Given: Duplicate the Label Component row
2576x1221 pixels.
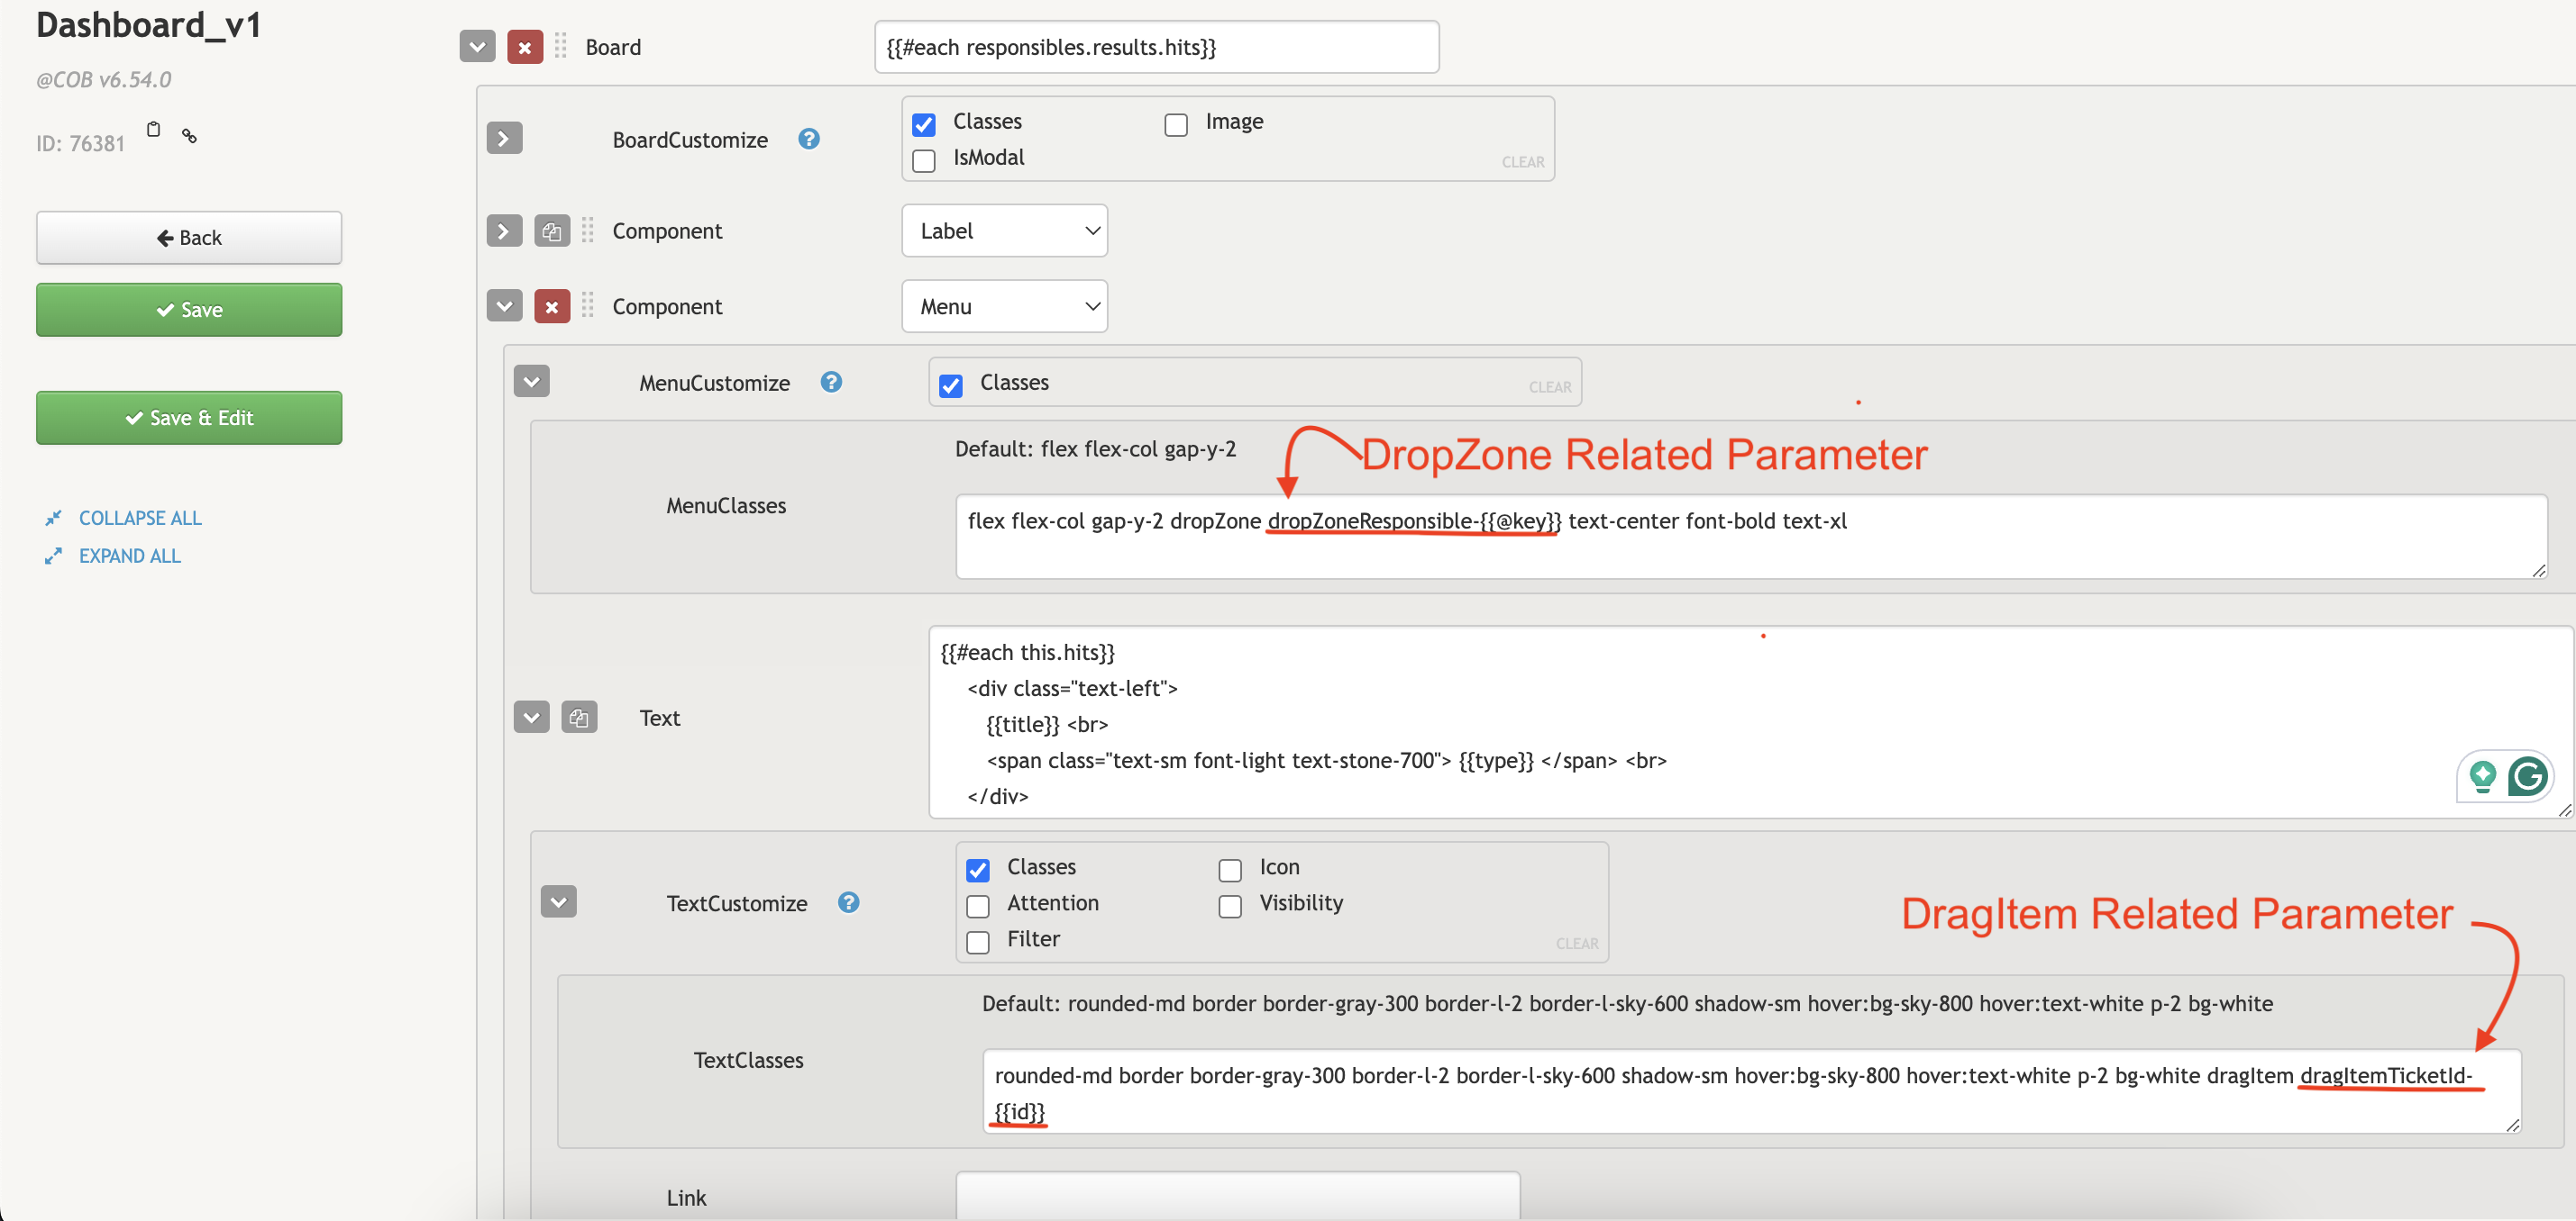Looking at the screenshot, I should [x=552, y=231].
